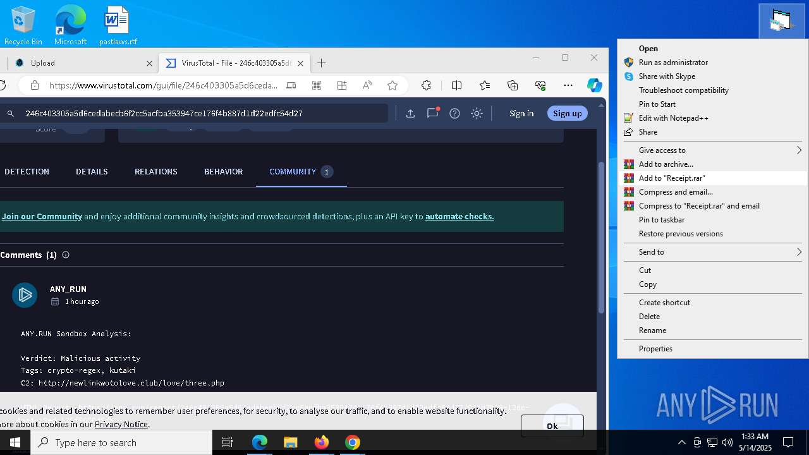Image resolution: width=809 pixels, height=455 pixels.
Task: Switch to the DETECTION tab
Action: coord(27,171)
